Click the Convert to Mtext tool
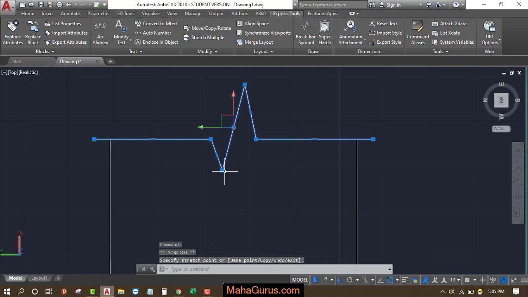The width and height of the screenshot is (528, 297). [156, 24]
